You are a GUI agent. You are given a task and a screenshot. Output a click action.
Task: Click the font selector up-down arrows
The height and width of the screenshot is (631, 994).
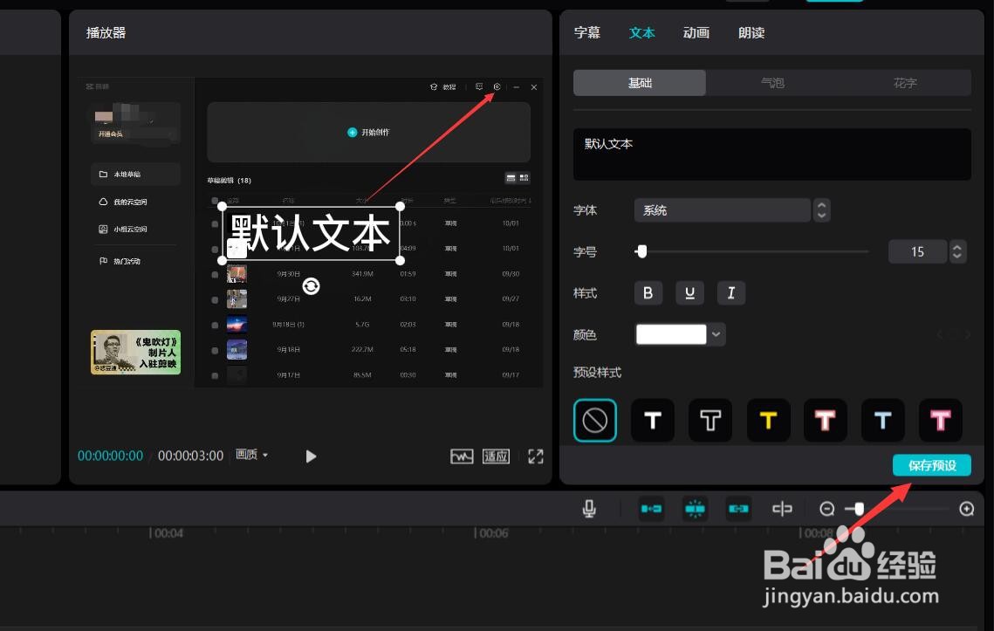click(x=821, y=210)
